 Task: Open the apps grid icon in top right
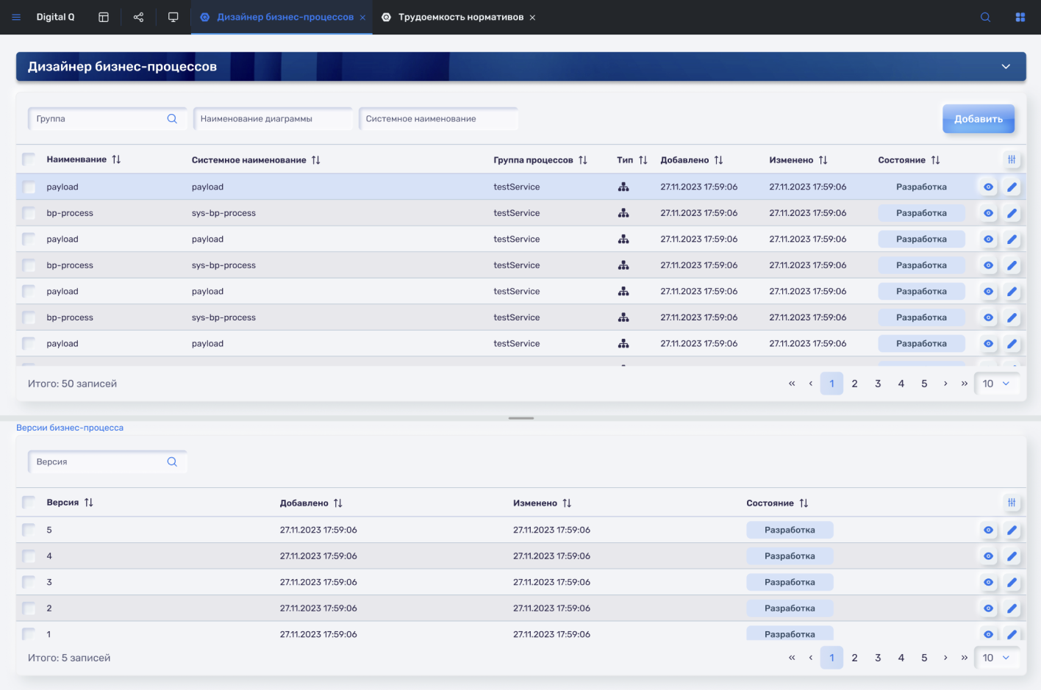(x=1020, y=17)
